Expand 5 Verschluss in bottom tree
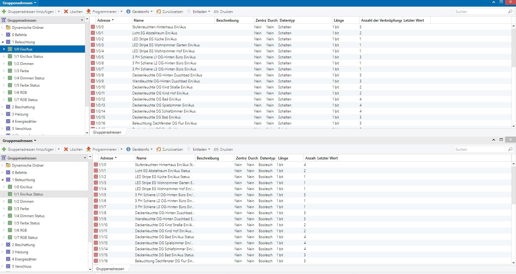 tap(2, 266)
